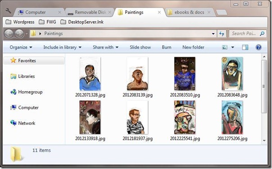Switch to the Computer tab
272x169 pixels.
[40, 12]
